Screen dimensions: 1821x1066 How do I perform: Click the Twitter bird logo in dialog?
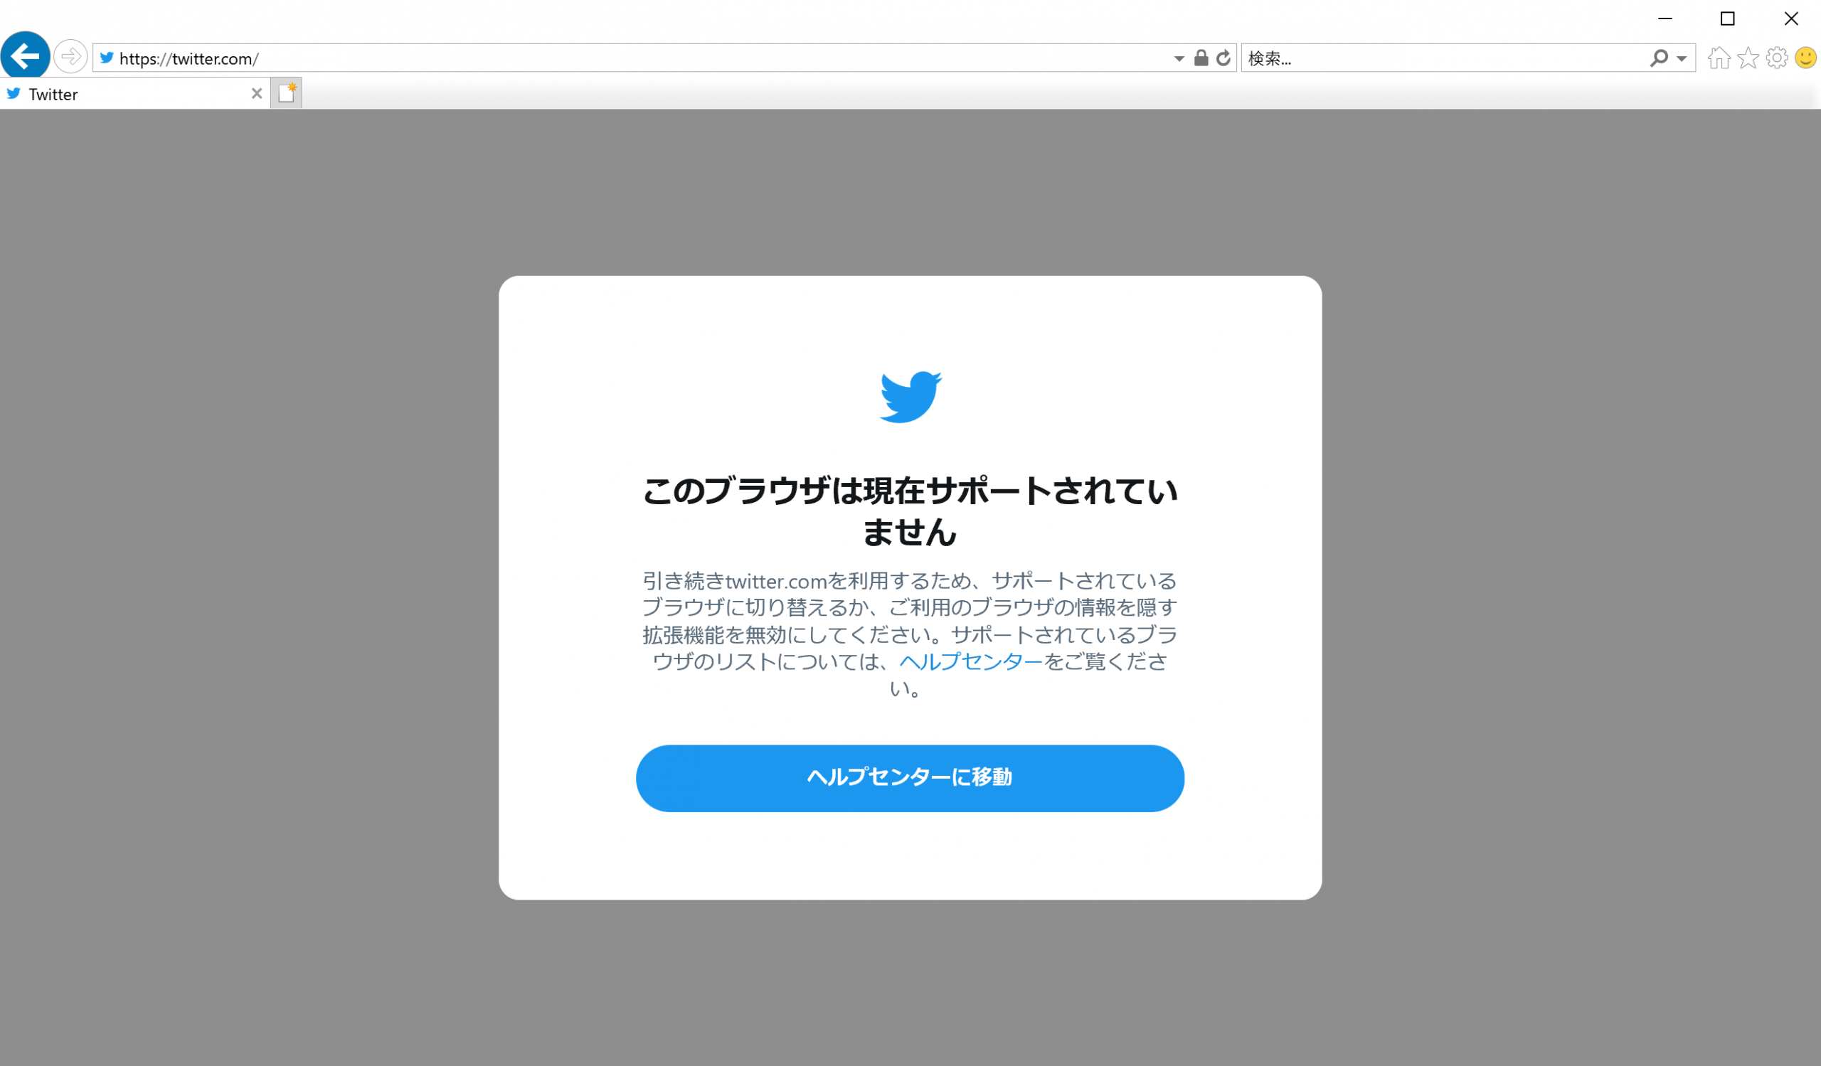[x=910, y=397]
